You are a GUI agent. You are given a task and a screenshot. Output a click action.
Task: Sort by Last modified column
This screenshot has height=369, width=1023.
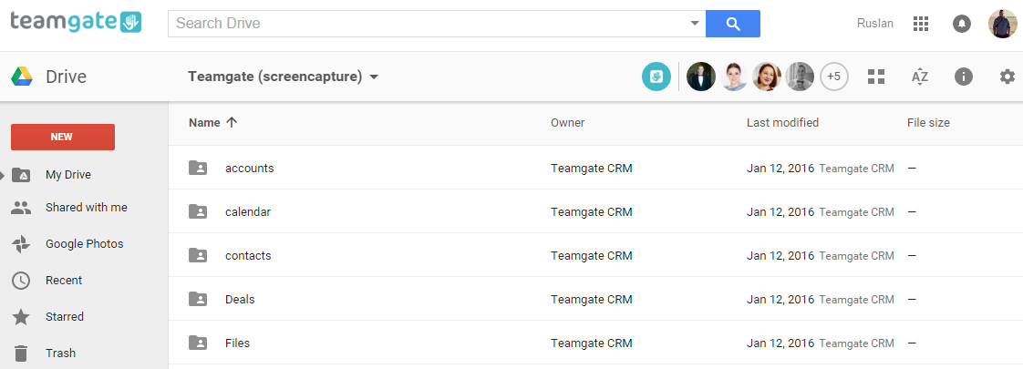(783, 123)
